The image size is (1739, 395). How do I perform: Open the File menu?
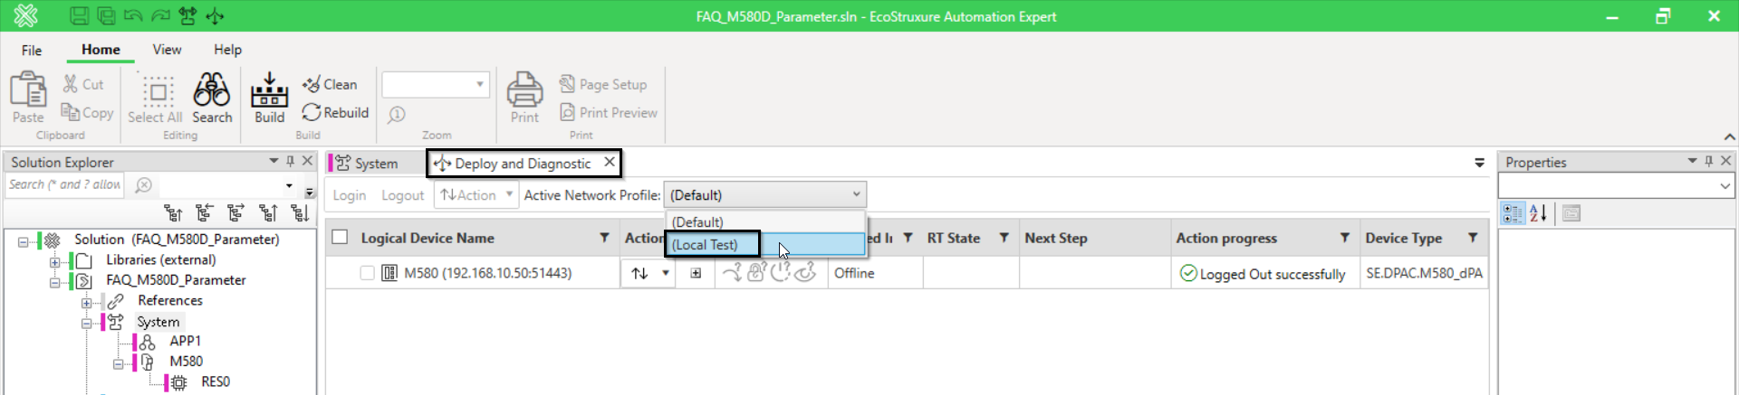[x=32, y=50]
